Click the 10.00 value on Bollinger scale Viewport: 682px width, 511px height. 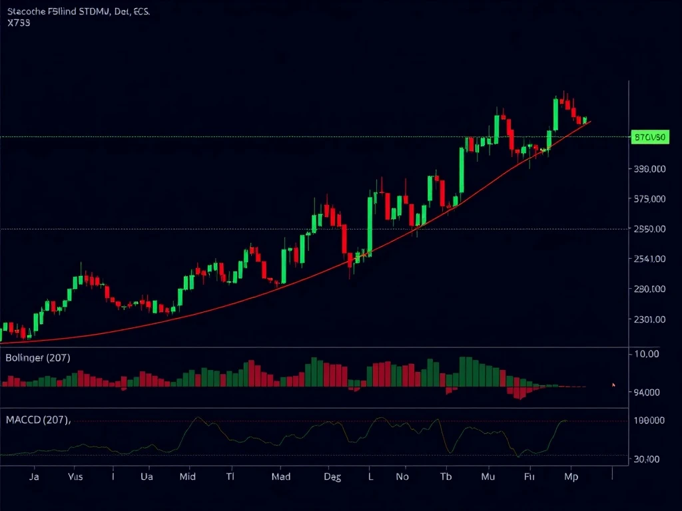647,354
